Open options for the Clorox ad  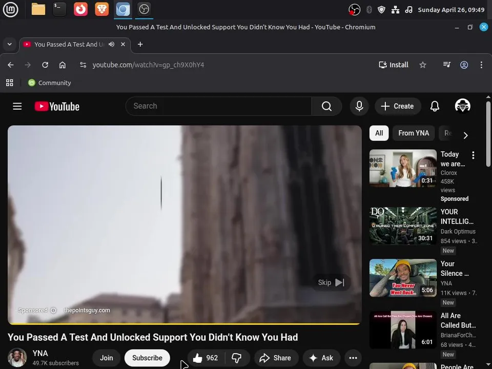point(473,155)
